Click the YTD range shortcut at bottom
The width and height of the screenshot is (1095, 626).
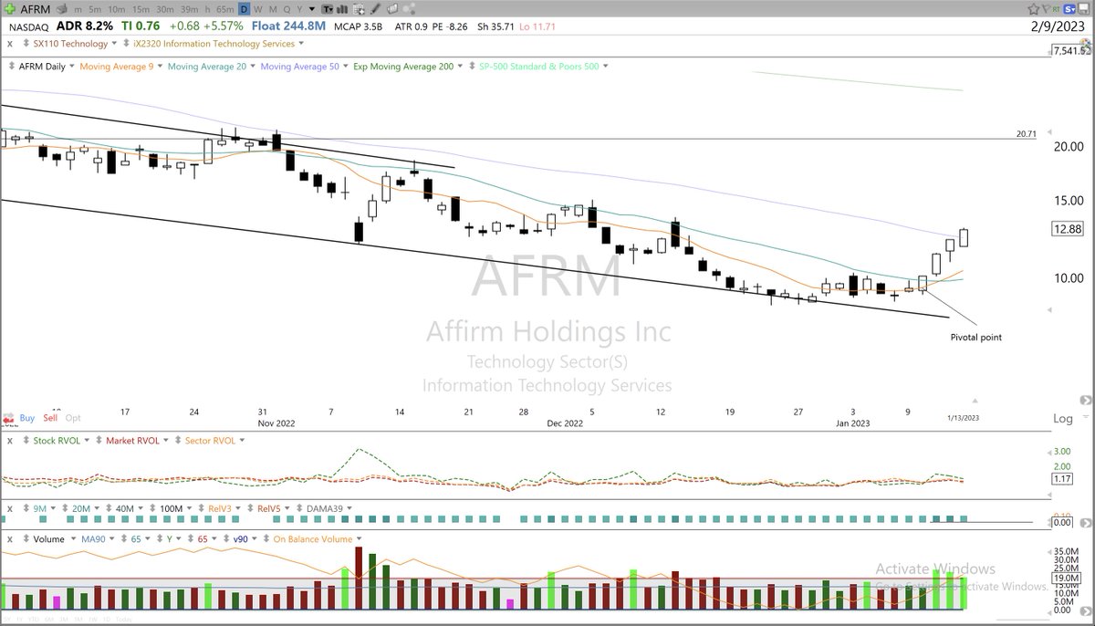[33, 620]
